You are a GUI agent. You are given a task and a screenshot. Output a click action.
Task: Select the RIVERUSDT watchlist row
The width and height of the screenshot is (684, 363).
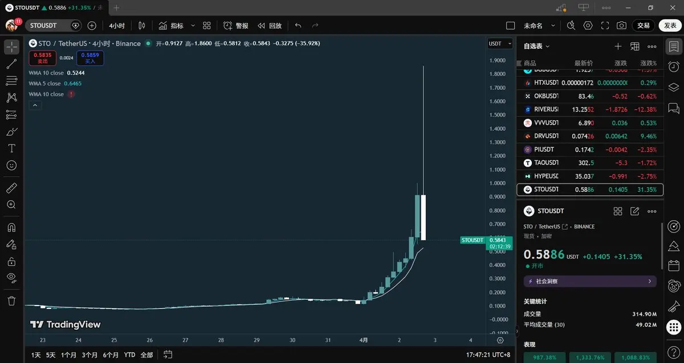(590, 109)
